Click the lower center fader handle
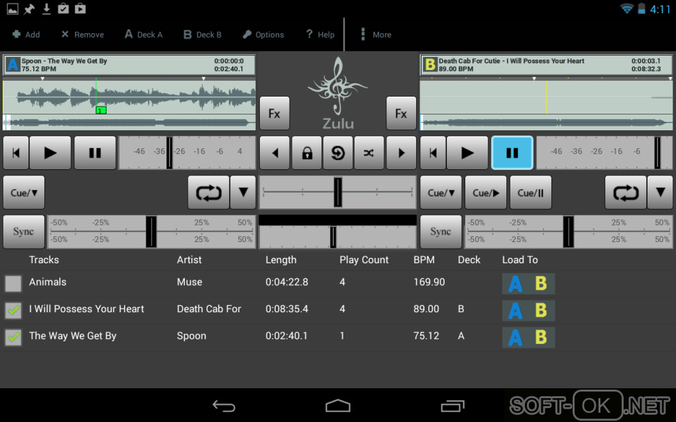Image resolution: width=676 pixels, height=422 pixels. [333, 237]
